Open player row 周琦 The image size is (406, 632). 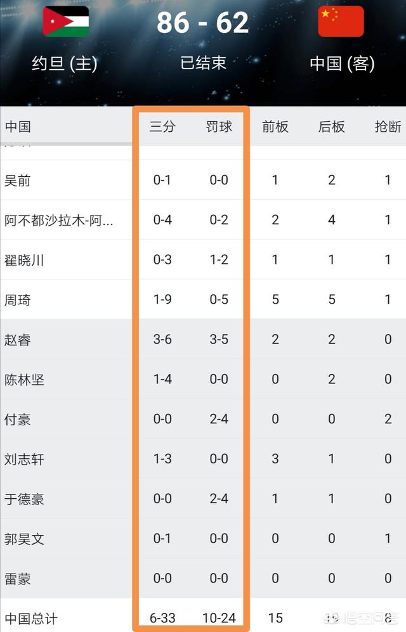203,299
